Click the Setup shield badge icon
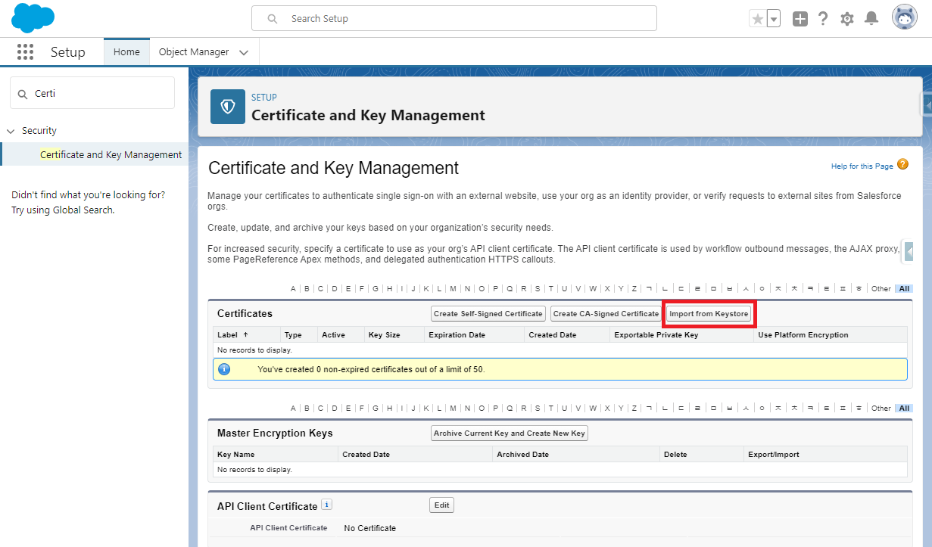 (227, 106)
